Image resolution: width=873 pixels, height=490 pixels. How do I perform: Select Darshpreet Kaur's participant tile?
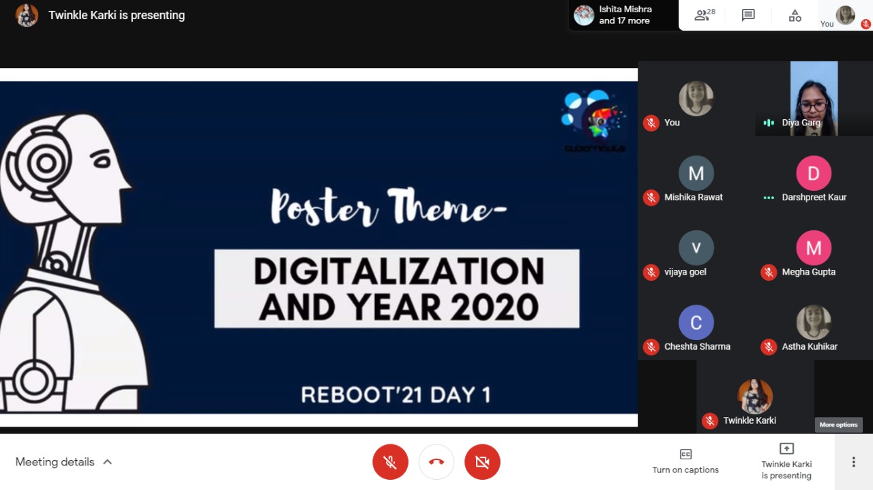(x=814, y=179)
